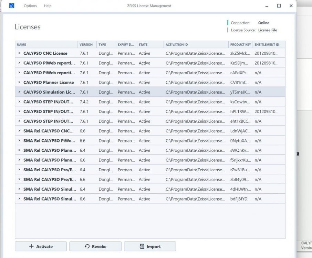
Task: Expand the CALYPSO Simulation License row
Action: pos(19,92)
